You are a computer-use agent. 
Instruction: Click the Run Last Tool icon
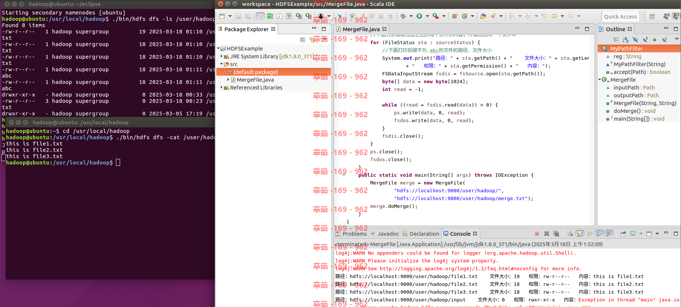tap(436, 16)
